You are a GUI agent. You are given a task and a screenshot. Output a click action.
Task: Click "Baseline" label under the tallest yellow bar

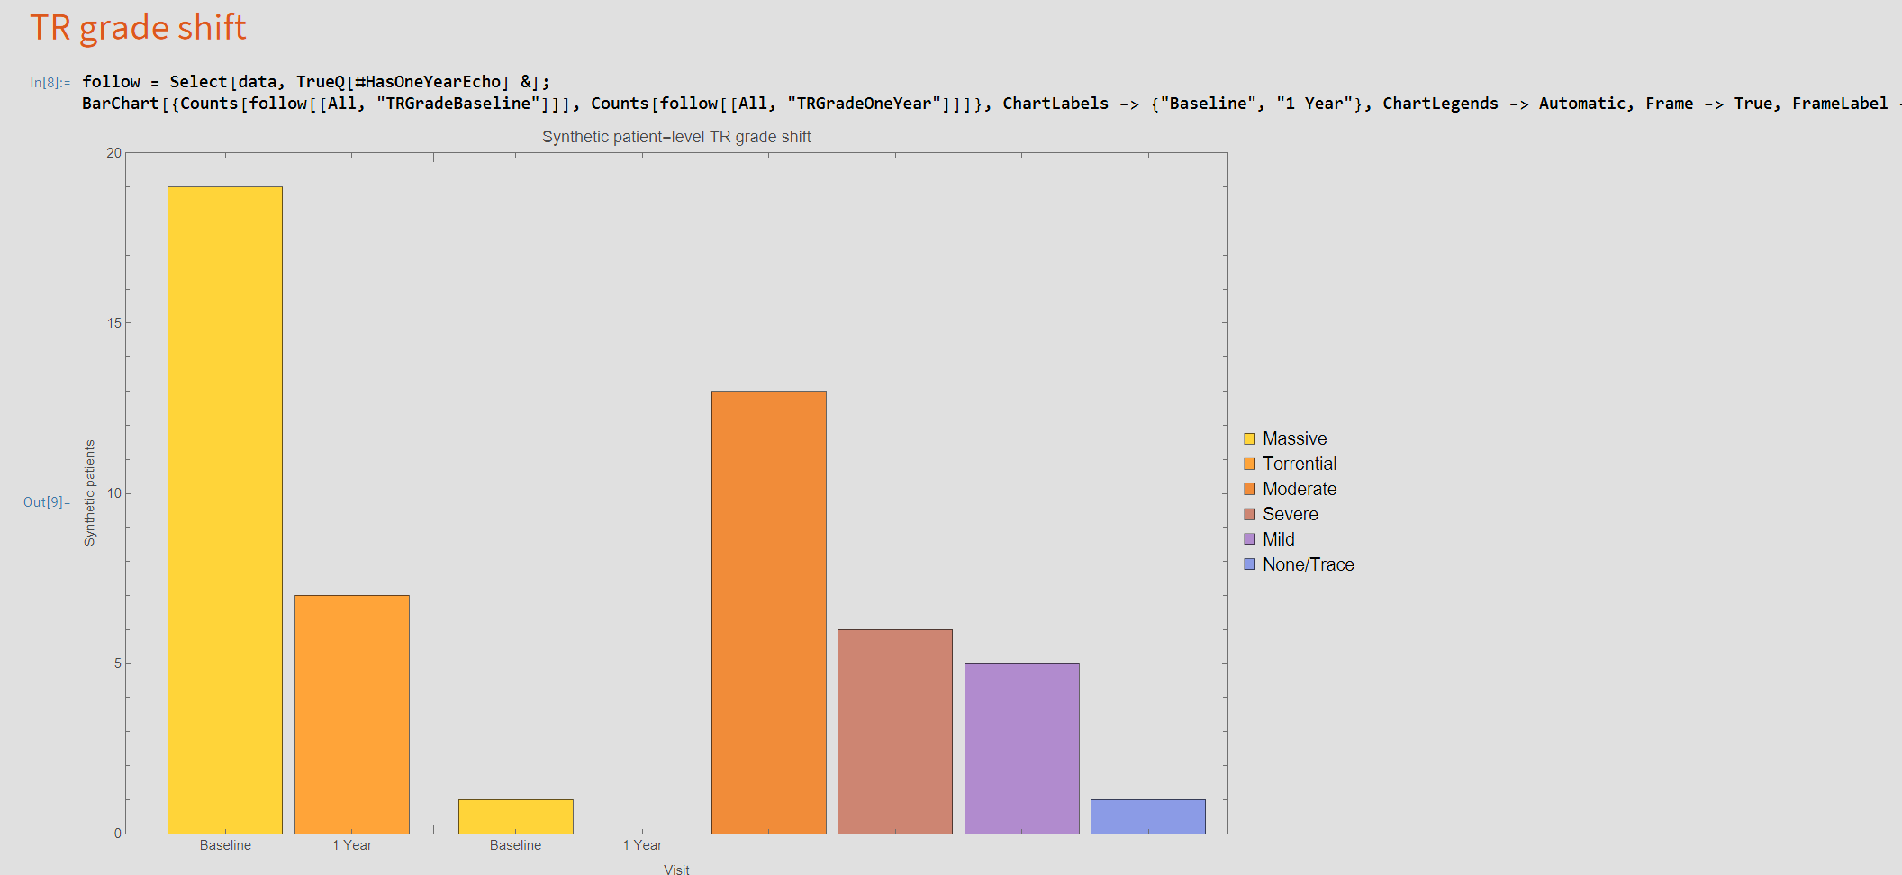225,845
